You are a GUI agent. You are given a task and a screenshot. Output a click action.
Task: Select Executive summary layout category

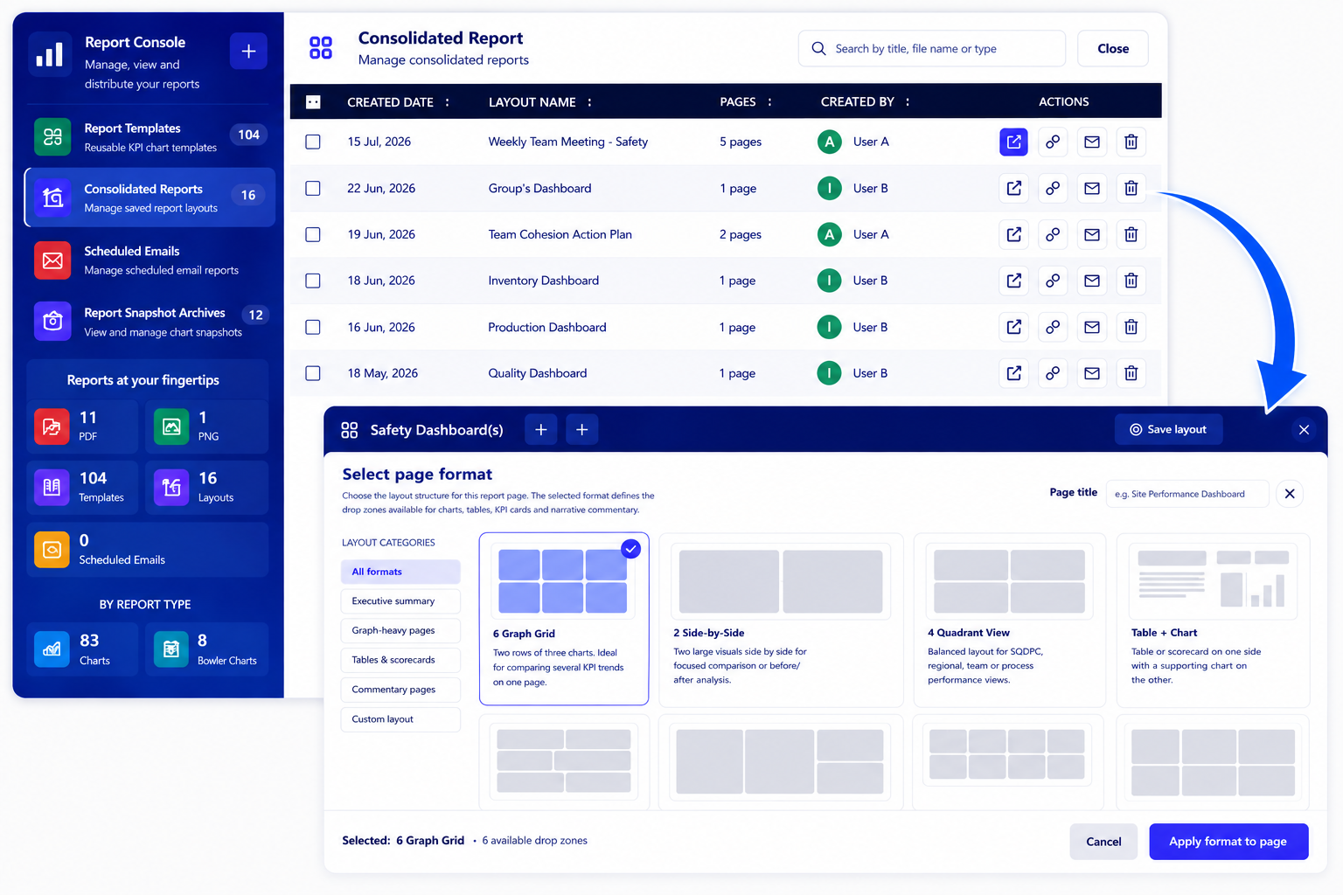[x=400, y=601]
